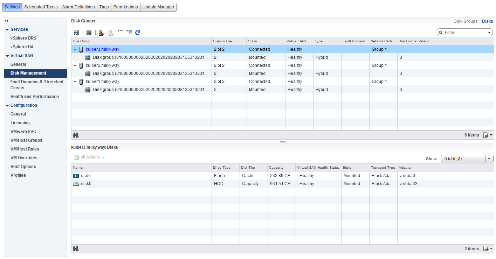Refresh the disk groups list
The height and width of the screenshot is (259, 496).
pos(138,33)
